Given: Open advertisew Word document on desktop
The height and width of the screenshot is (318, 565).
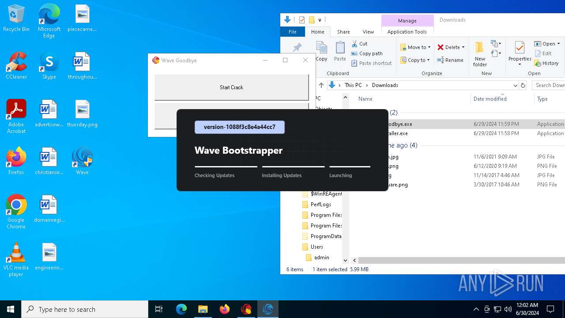Looking at the screenshot, I should [49, 114].
